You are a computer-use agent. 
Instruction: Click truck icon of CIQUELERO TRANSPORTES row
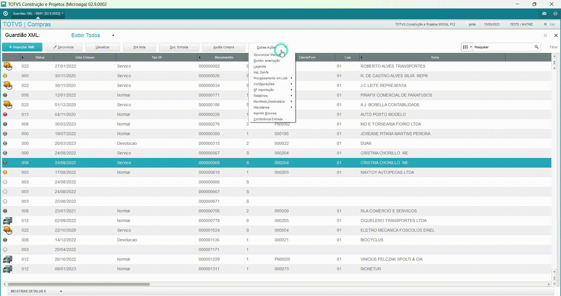click(8, 221)
